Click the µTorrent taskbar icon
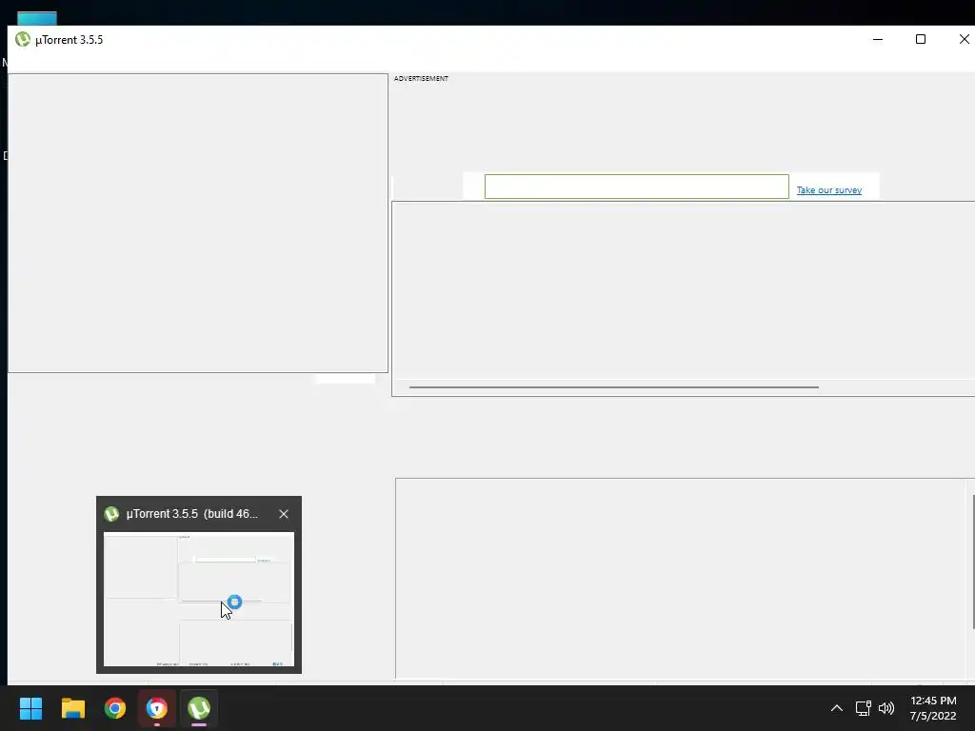Viewport: 975px width, 731px height. pos(199,708)
